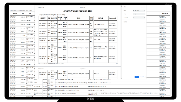Click the NES logo on monitor bezel
Image resolution: width=181 pixels, height=102 pixels.
pos(90,99)
